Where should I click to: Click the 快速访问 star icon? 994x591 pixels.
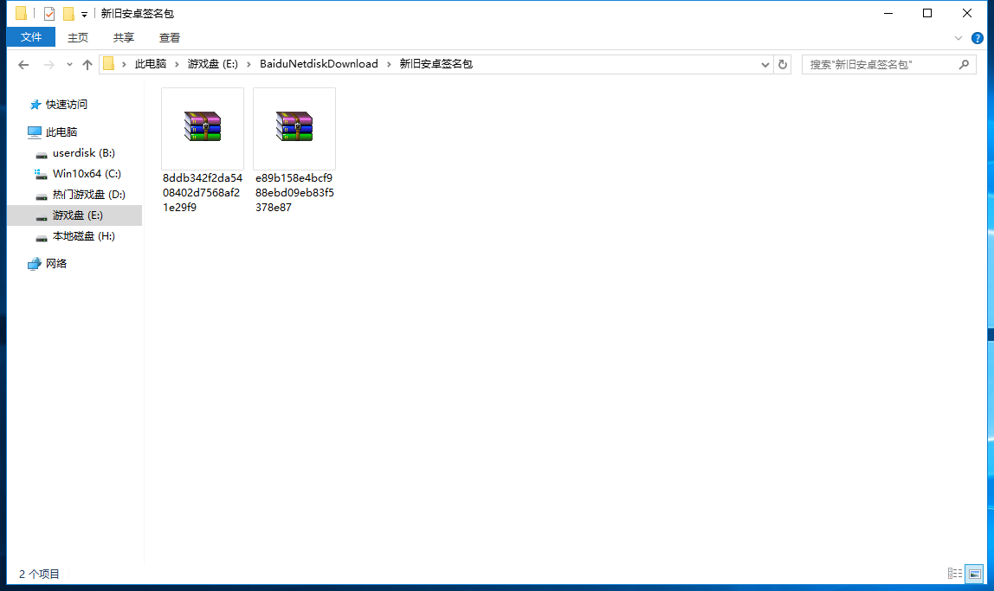[x=35, y=105]
